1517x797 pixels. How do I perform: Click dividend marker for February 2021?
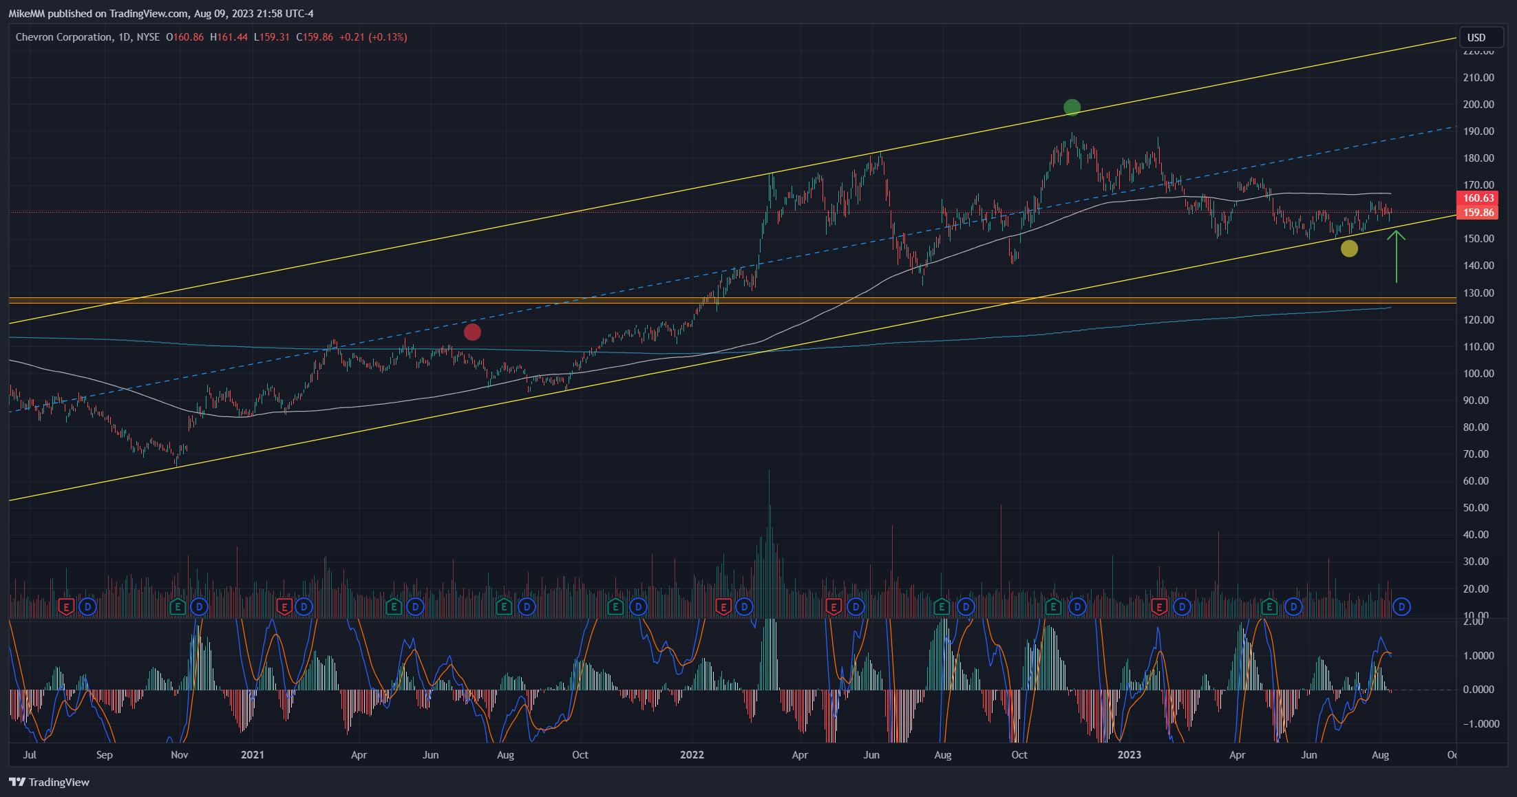(304, 607)
